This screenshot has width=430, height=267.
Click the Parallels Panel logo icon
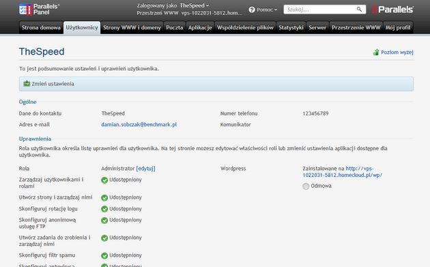point(25,10)
